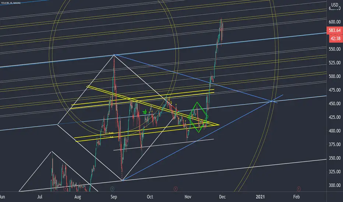Click the Aug label on time axis

click(77, 197)
